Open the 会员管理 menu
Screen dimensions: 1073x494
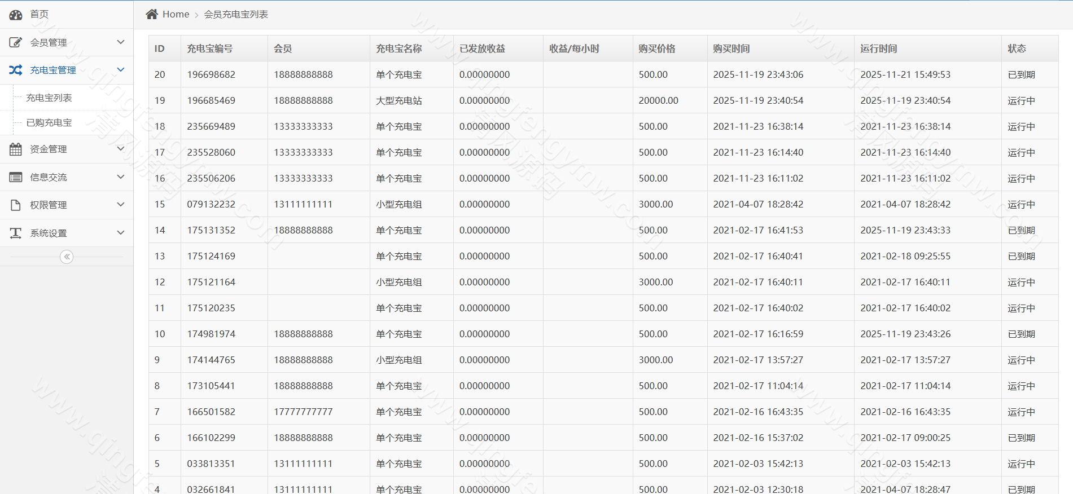point(67,42)
